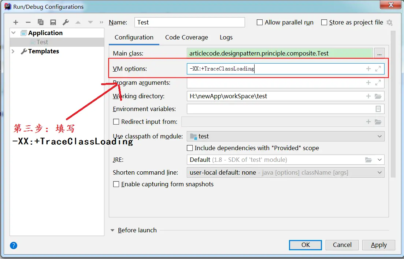Collapse the Application tree node
Screen dimensions: 404x259
tap(14, 33)
